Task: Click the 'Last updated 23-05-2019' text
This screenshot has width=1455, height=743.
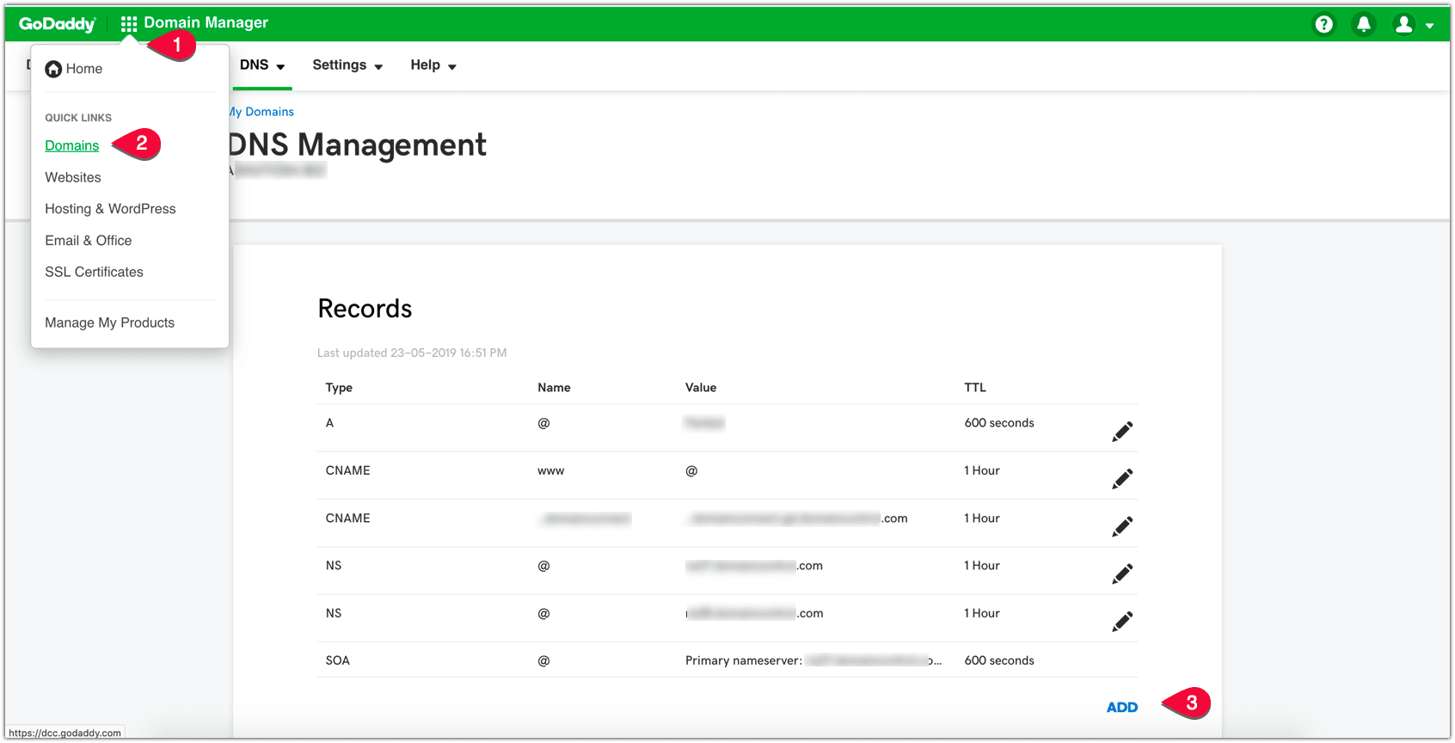Action: click(412, 353)
